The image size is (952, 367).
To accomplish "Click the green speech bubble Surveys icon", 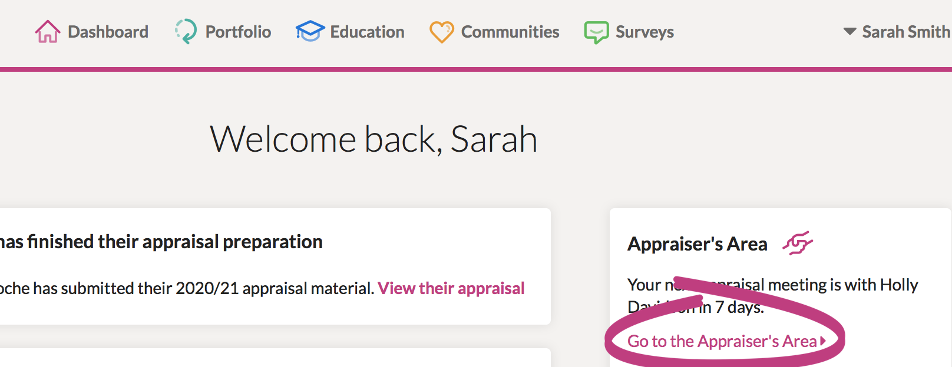I will pyautogui.click(x=596, y=32).
